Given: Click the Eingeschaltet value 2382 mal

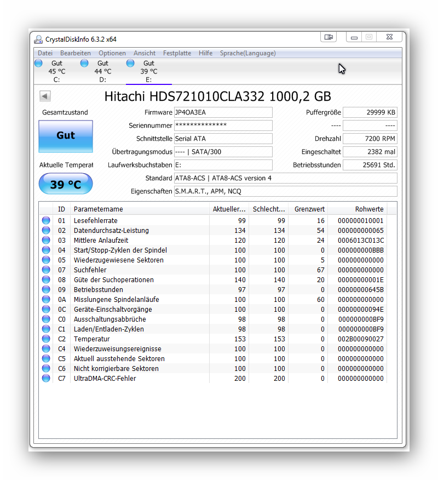Looking at the screenshot, I should (370, 152).
